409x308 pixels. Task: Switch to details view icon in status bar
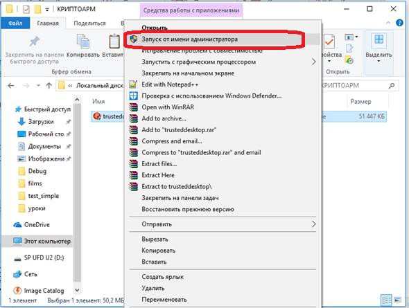pos(386,300)
